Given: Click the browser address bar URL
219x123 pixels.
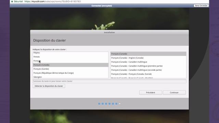Looking at the screenshot, I should click(x=52, y=1).
